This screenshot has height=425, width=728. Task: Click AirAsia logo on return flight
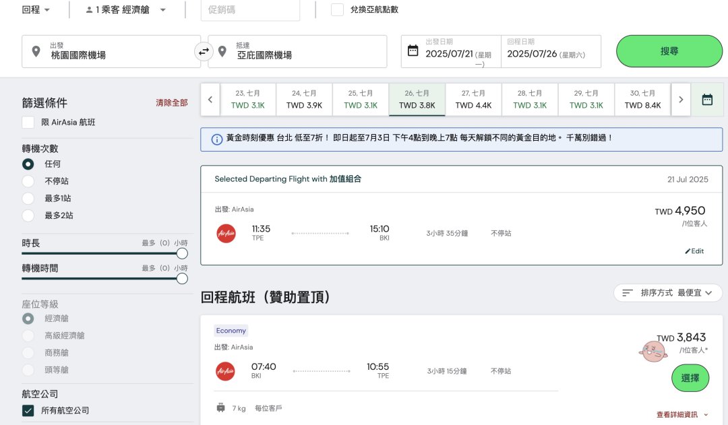225,371
